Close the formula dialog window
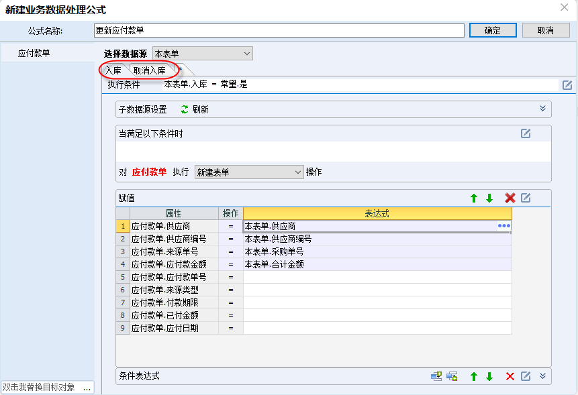Viewport: 578px width, 395px height. coord(564,7)
